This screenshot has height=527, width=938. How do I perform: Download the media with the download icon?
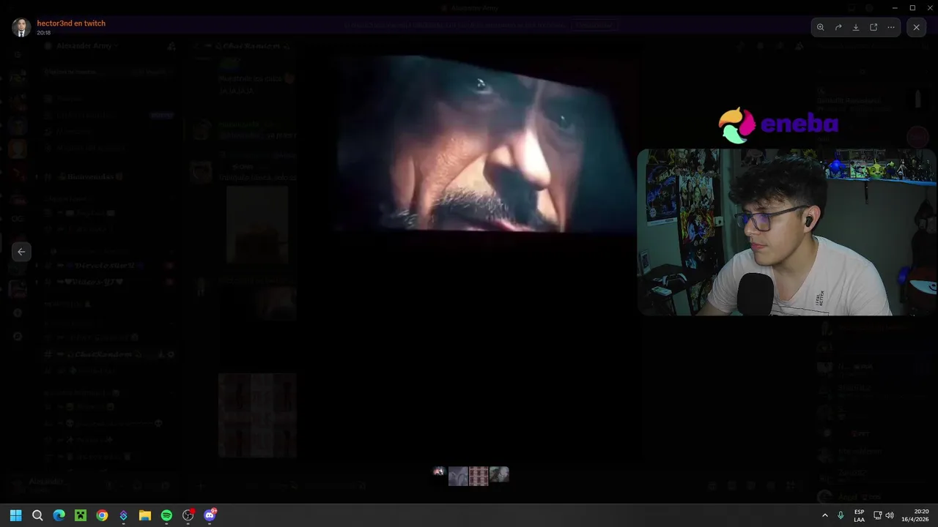point(856,27)
